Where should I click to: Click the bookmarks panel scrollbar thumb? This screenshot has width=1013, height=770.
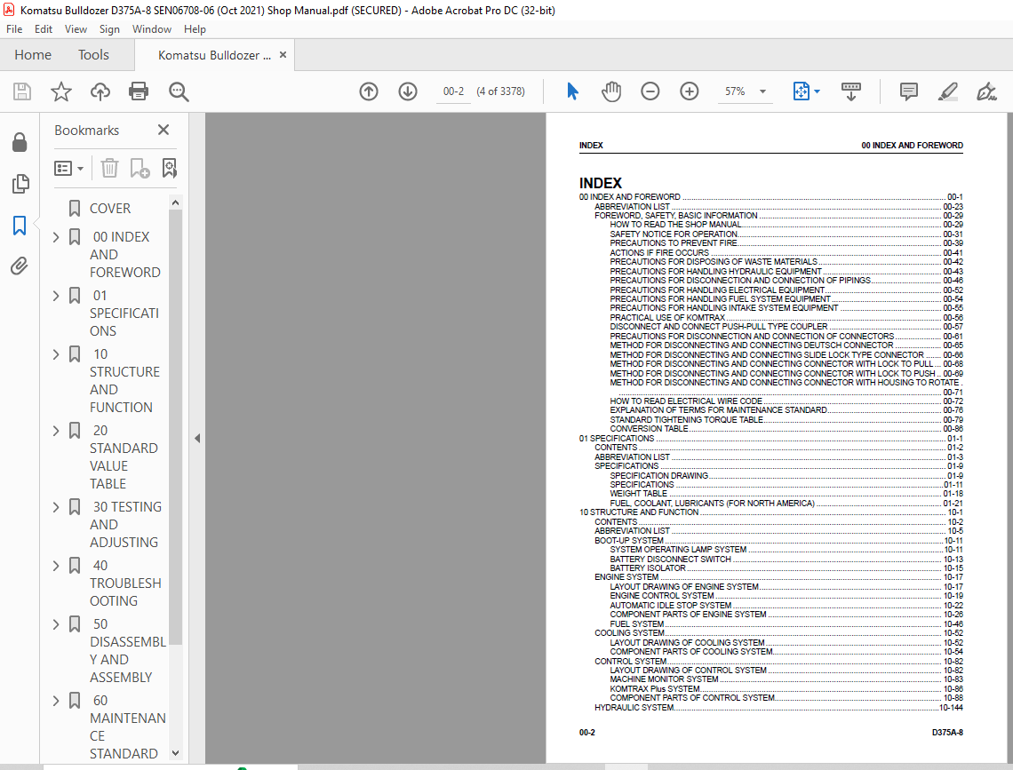(x=175, y=426)
